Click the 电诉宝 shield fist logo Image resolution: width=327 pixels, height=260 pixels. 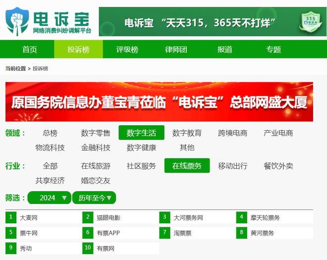pos(17,21)
